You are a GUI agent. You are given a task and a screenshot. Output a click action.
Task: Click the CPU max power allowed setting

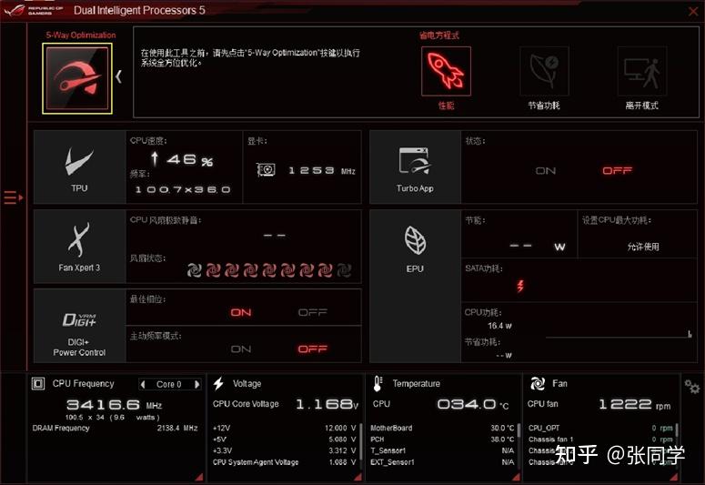coord(643,247)
